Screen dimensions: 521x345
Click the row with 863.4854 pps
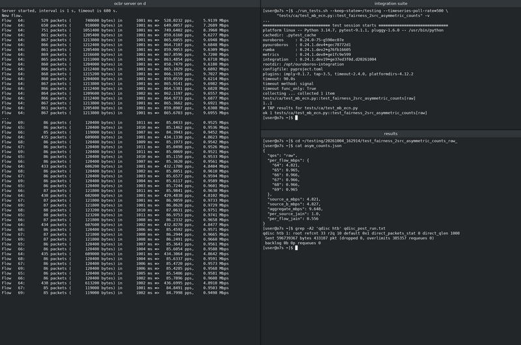click(115, 59)
